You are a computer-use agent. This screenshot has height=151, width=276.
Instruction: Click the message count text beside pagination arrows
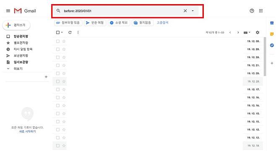[215, 33]
